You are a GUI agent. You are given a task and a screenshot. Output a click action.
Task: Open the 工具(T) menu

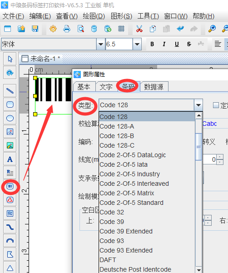[x=148, y=16]
